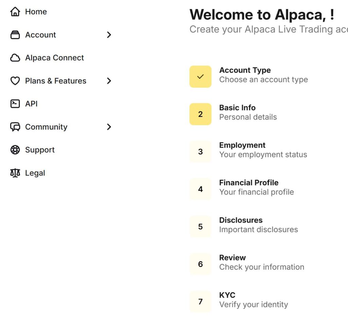
Task: Click the KYC step title
Action: click(x=227, y=295)
